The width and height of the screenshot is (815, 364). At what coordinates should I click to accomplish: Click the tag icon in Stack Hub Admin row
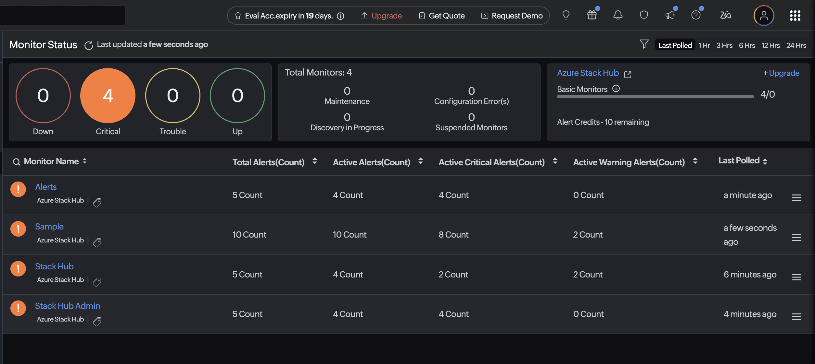[97, 322]
